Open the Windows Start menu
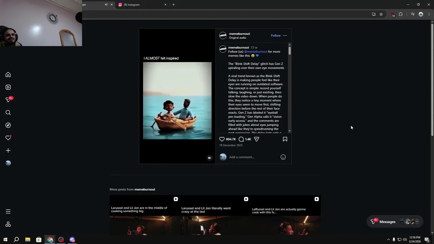 pyautogui.click(x=5, y=240)
